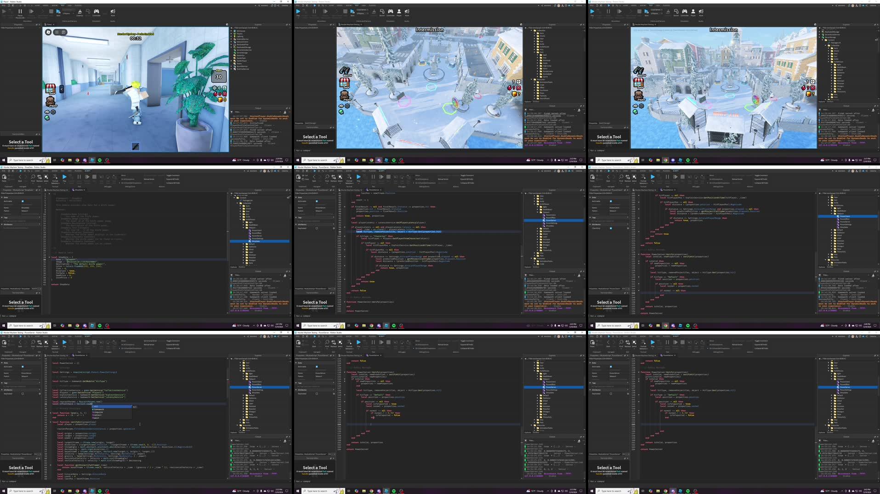
Task: Click the blue Play button in the highlighted-line-98 frame
Action: pyautogui.click(x=358, y=177)
